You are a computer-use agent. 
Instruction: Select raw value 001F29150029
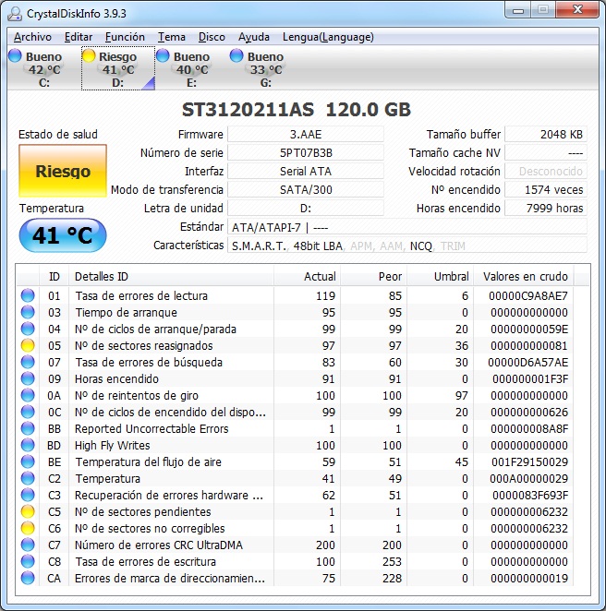coord(529,461)
